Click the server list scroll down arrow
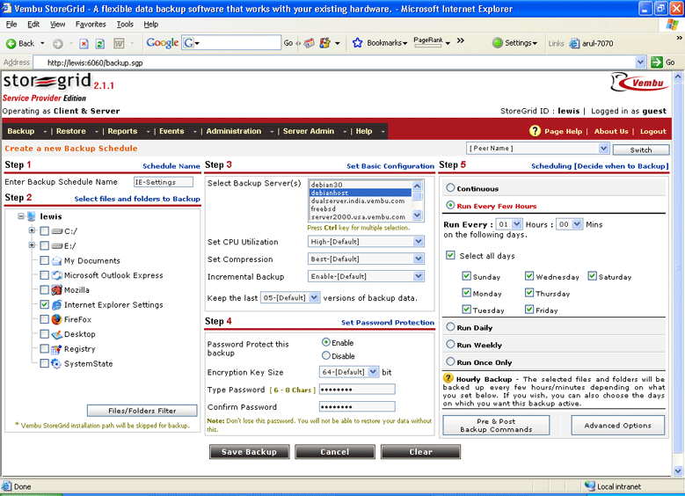685x496 pixels. tap(417, 215)
